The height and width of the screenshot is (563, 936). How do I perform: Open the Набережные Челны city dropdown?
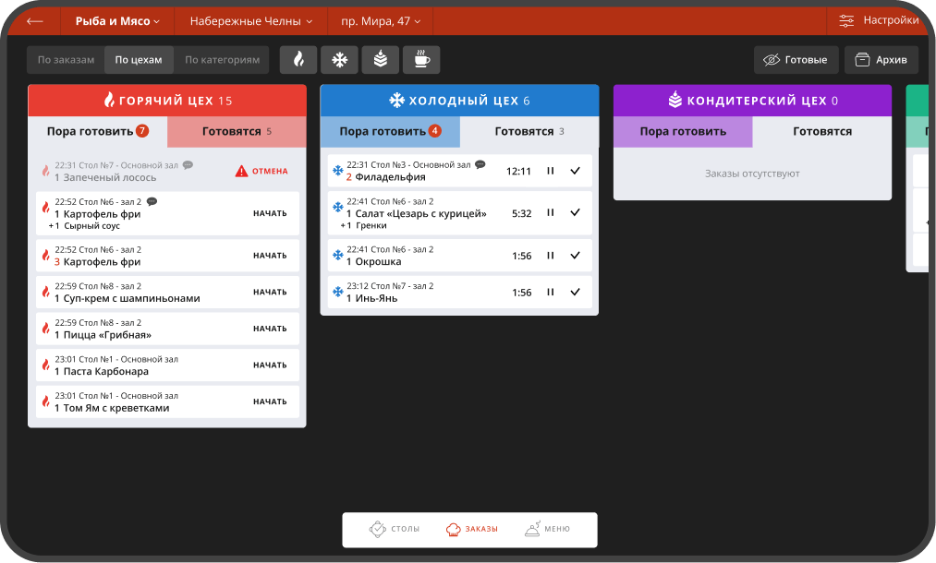(250, 21)
